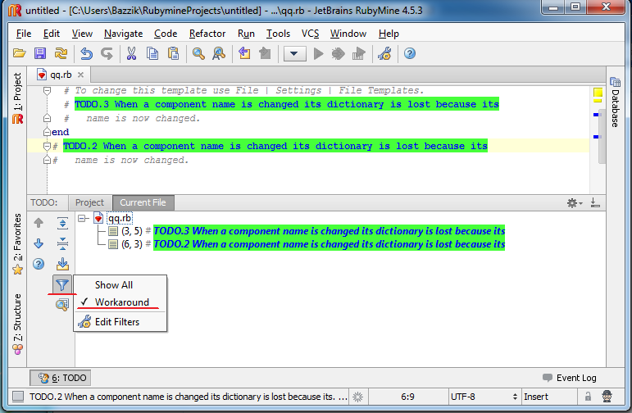Open the Help menu

[x=389, y=34]
